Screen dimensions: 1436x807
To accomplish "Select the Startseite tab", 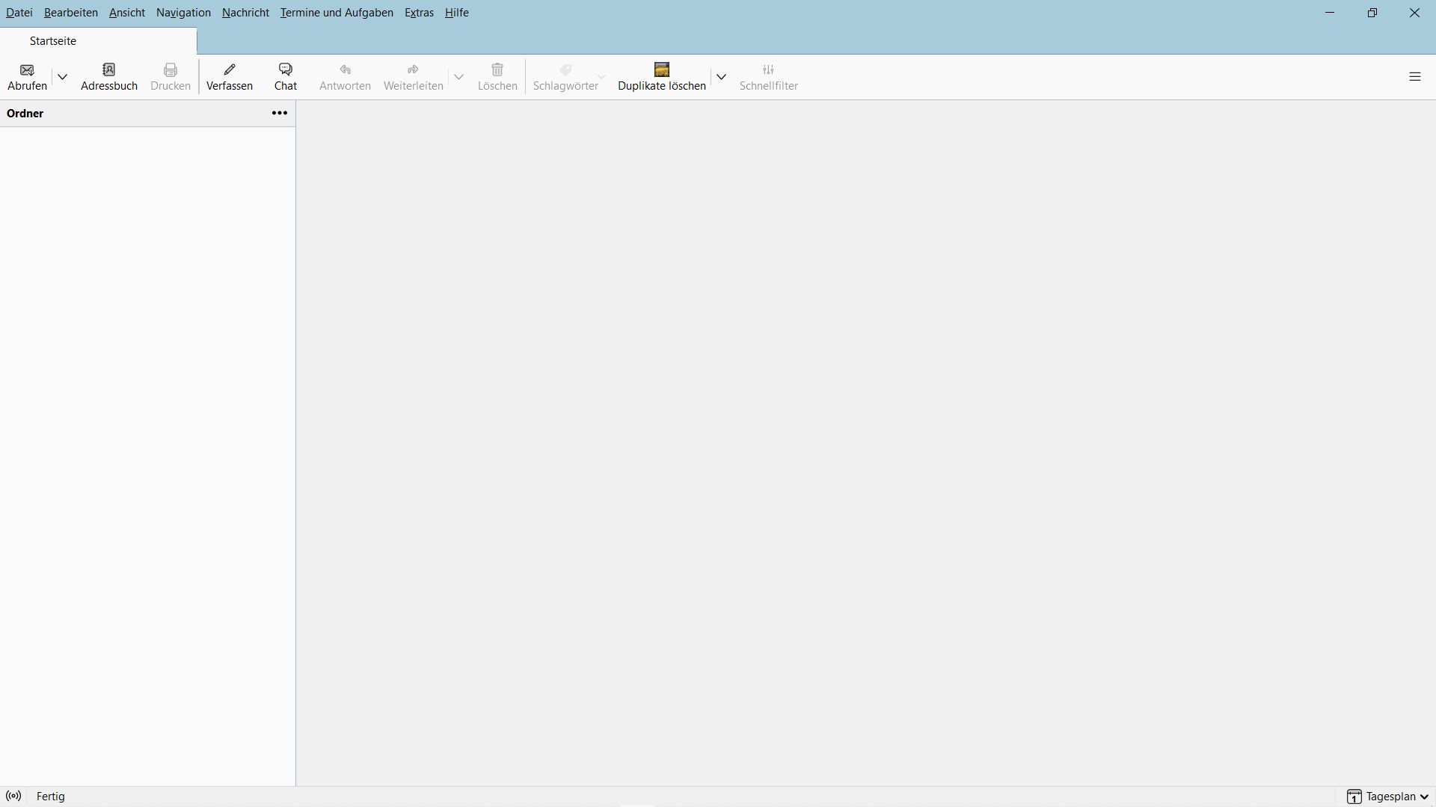I will (53, 41).
